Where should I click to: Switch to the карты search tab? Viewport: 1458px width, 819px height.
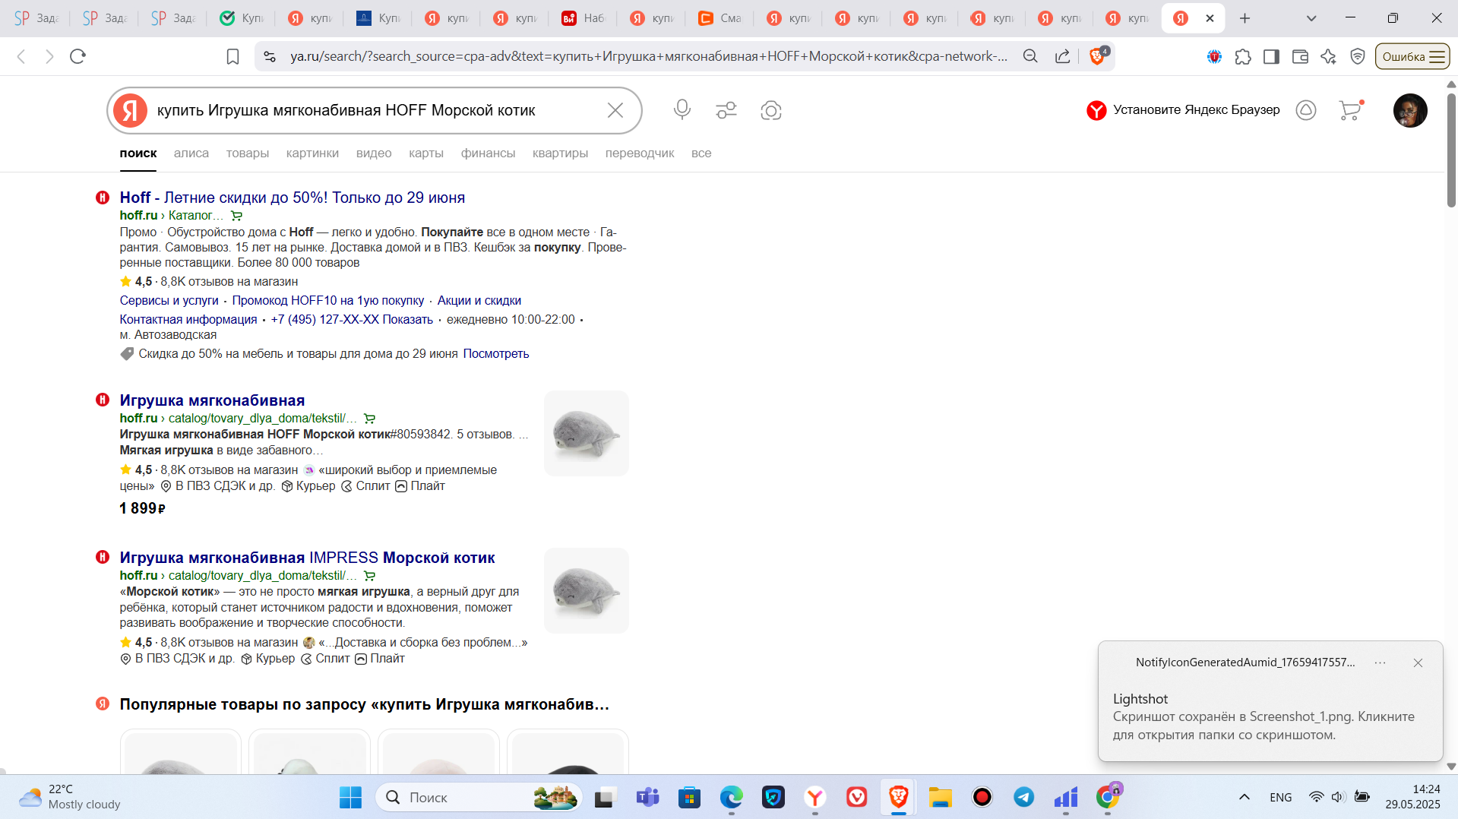pos(426,153)
